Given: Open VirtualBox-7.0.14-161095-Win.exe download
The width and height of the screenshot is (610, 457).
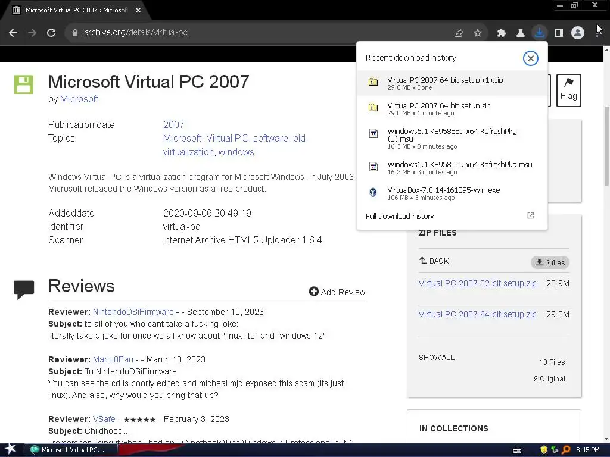Looking at the screenshot, I should 452,193.
